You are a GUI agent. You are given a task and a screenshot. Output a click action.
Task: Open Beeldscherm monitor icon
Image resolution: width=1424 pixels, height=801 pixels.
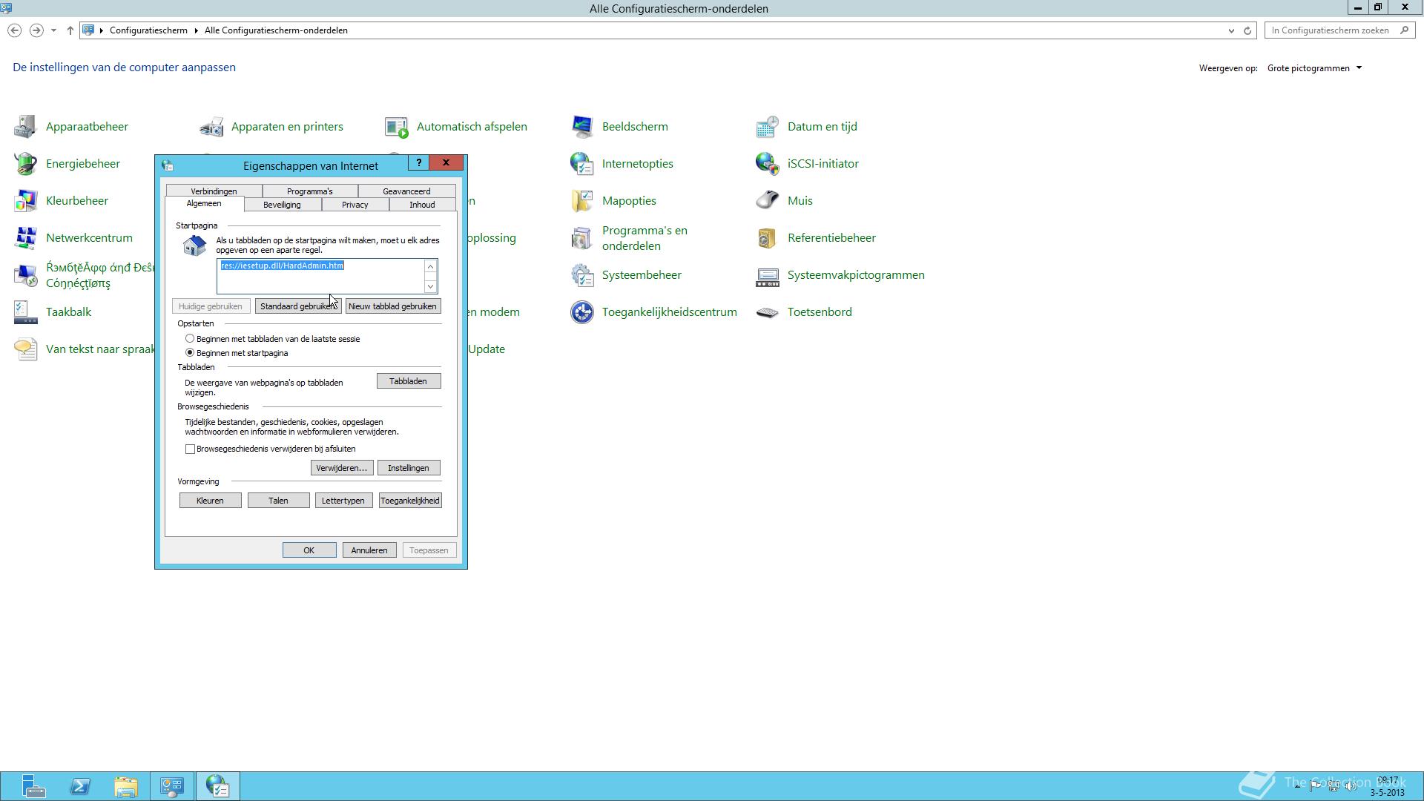(582, 127)
